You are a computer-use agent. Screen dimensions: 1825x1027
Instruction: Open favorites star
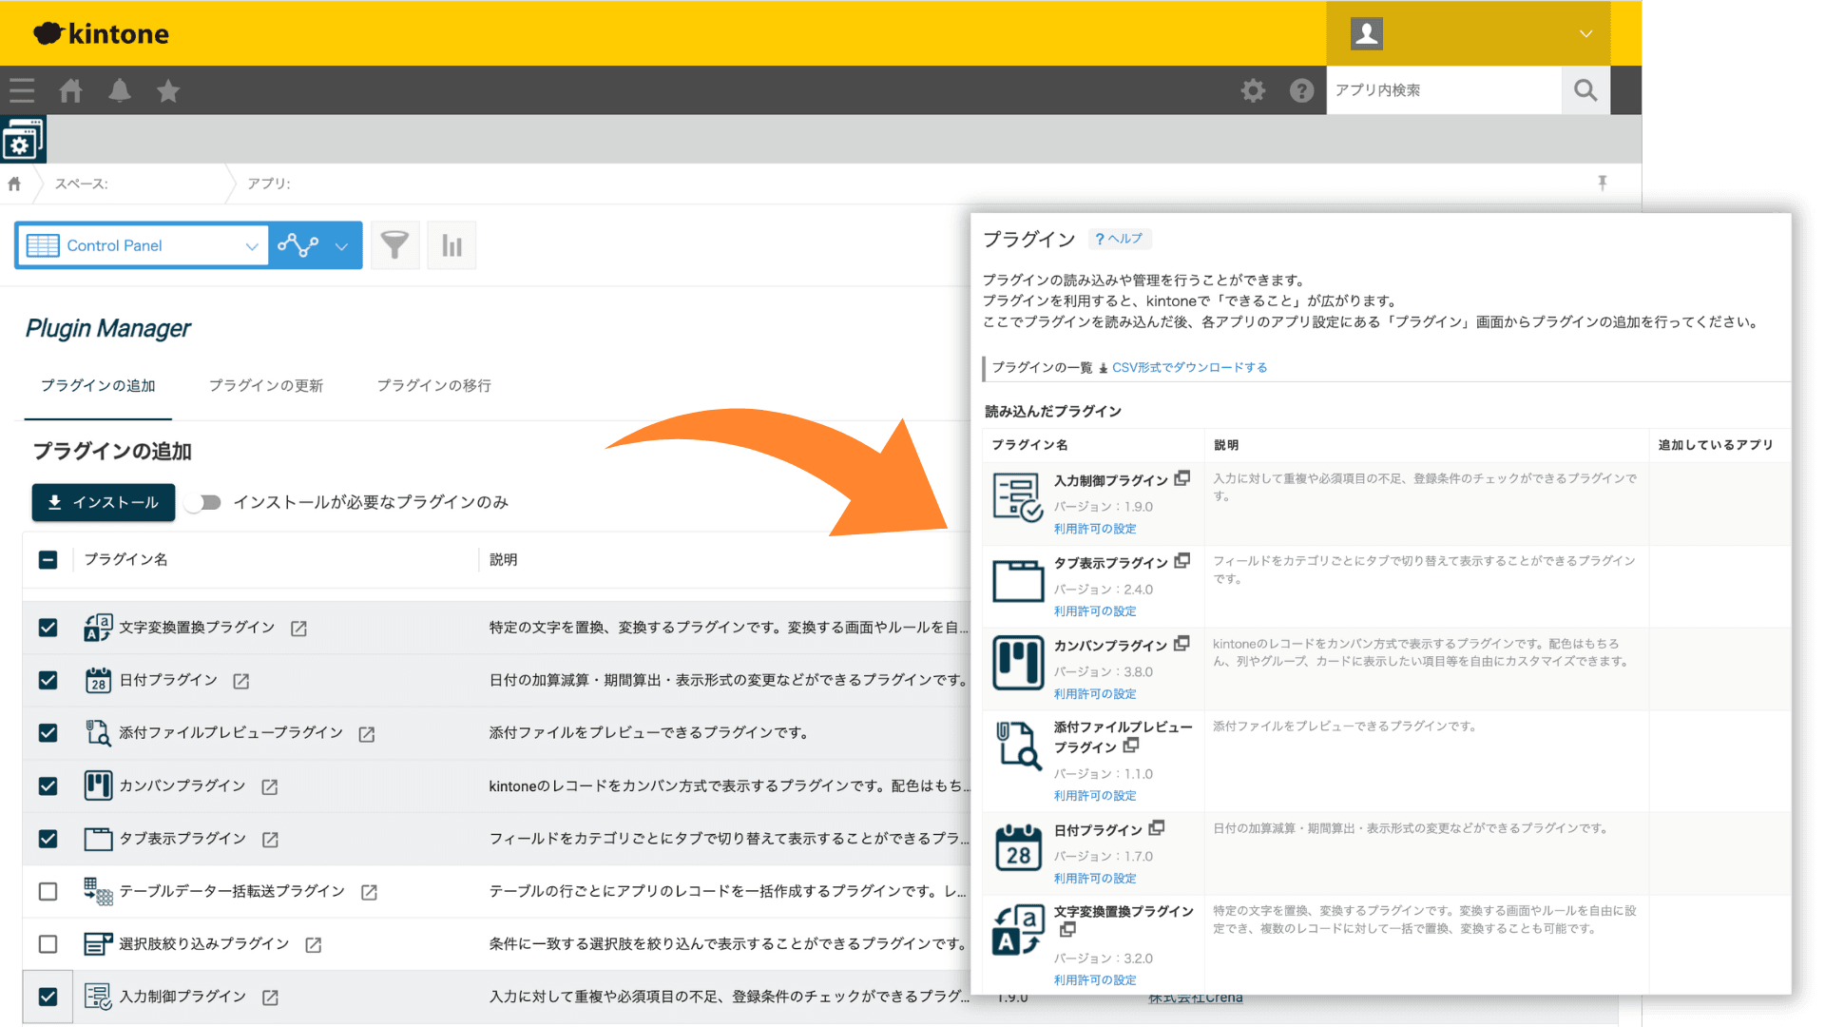[168, 90]
